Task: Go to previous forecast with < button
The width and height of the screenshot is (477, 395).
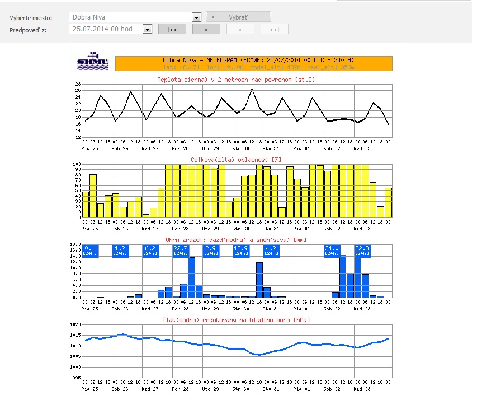Action: coord(206,29)
